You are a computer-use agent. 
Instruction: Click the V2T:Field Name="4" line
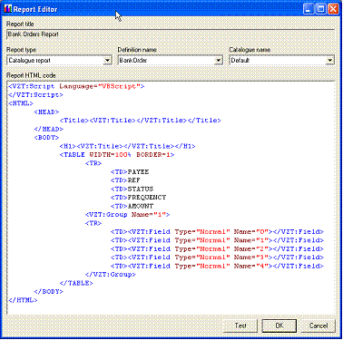pyautogui.click(x=217, y=267)
